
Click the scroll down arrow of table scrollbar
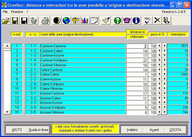[x=7, y=112]
